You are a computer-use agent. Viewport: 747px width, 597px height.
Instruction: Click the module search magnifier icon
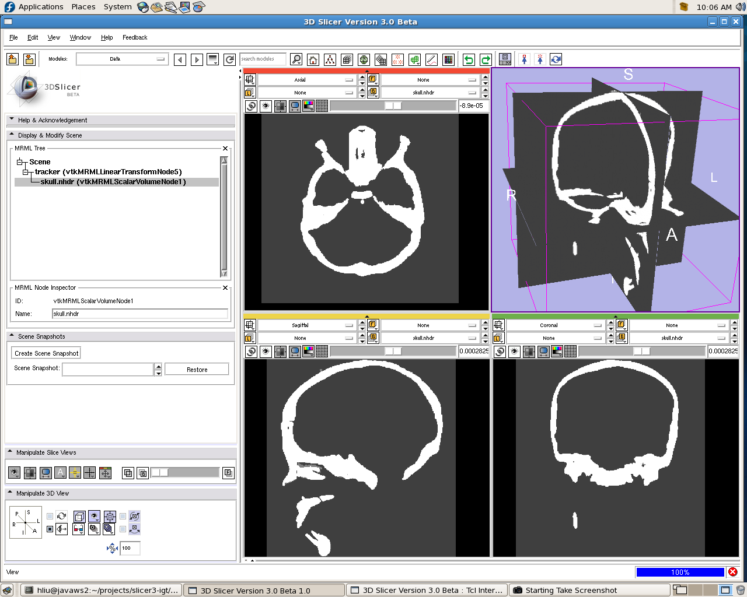click(x=296, y=59)
